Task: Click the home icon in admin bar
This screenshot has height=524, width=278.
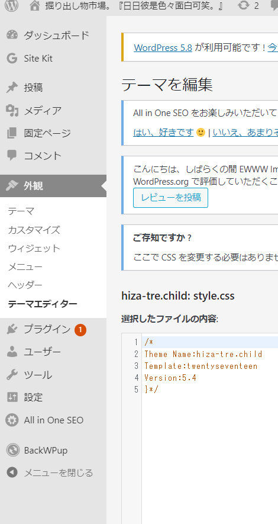Action: coord(35,6)
